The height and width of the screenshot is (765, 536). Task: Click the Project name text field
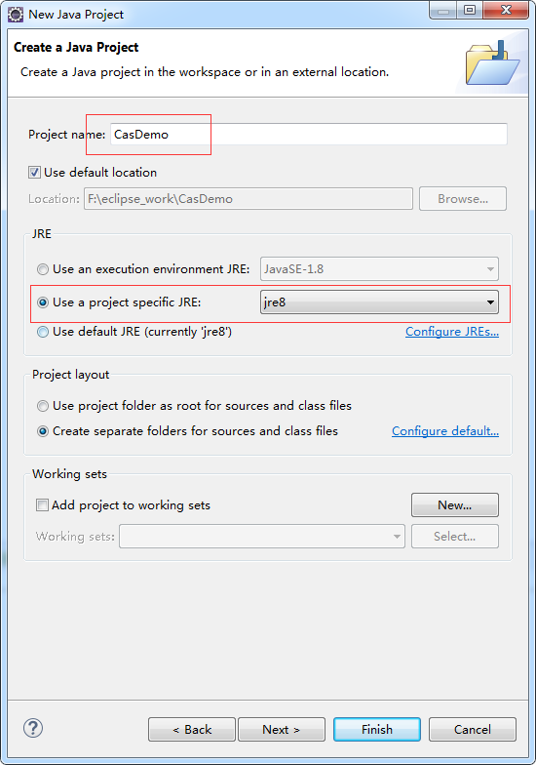[x=309, y=135]
